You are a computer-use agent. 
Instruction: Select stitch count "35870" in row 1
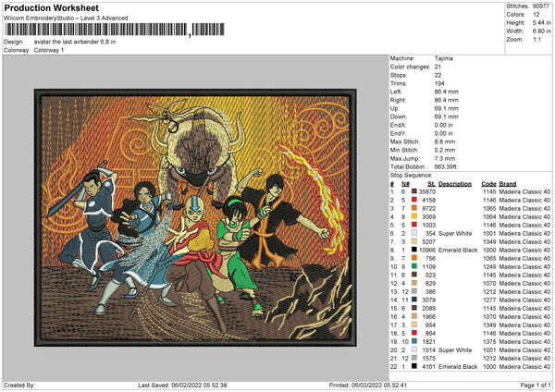point(427,191)
